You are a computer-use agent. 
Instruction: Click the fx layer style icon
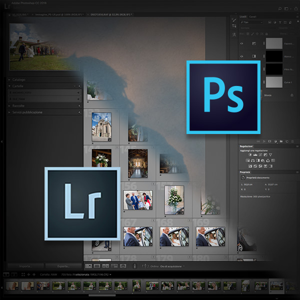[x=264, y=141]
